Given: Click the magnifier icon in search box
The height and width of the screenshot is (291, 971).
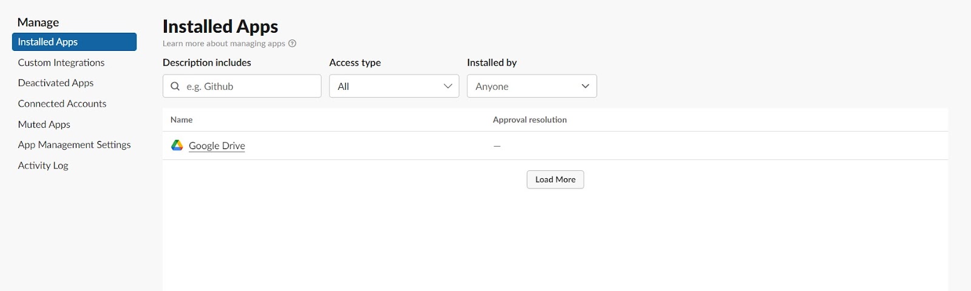Looking at the screenshot, I should click(175, 86).
